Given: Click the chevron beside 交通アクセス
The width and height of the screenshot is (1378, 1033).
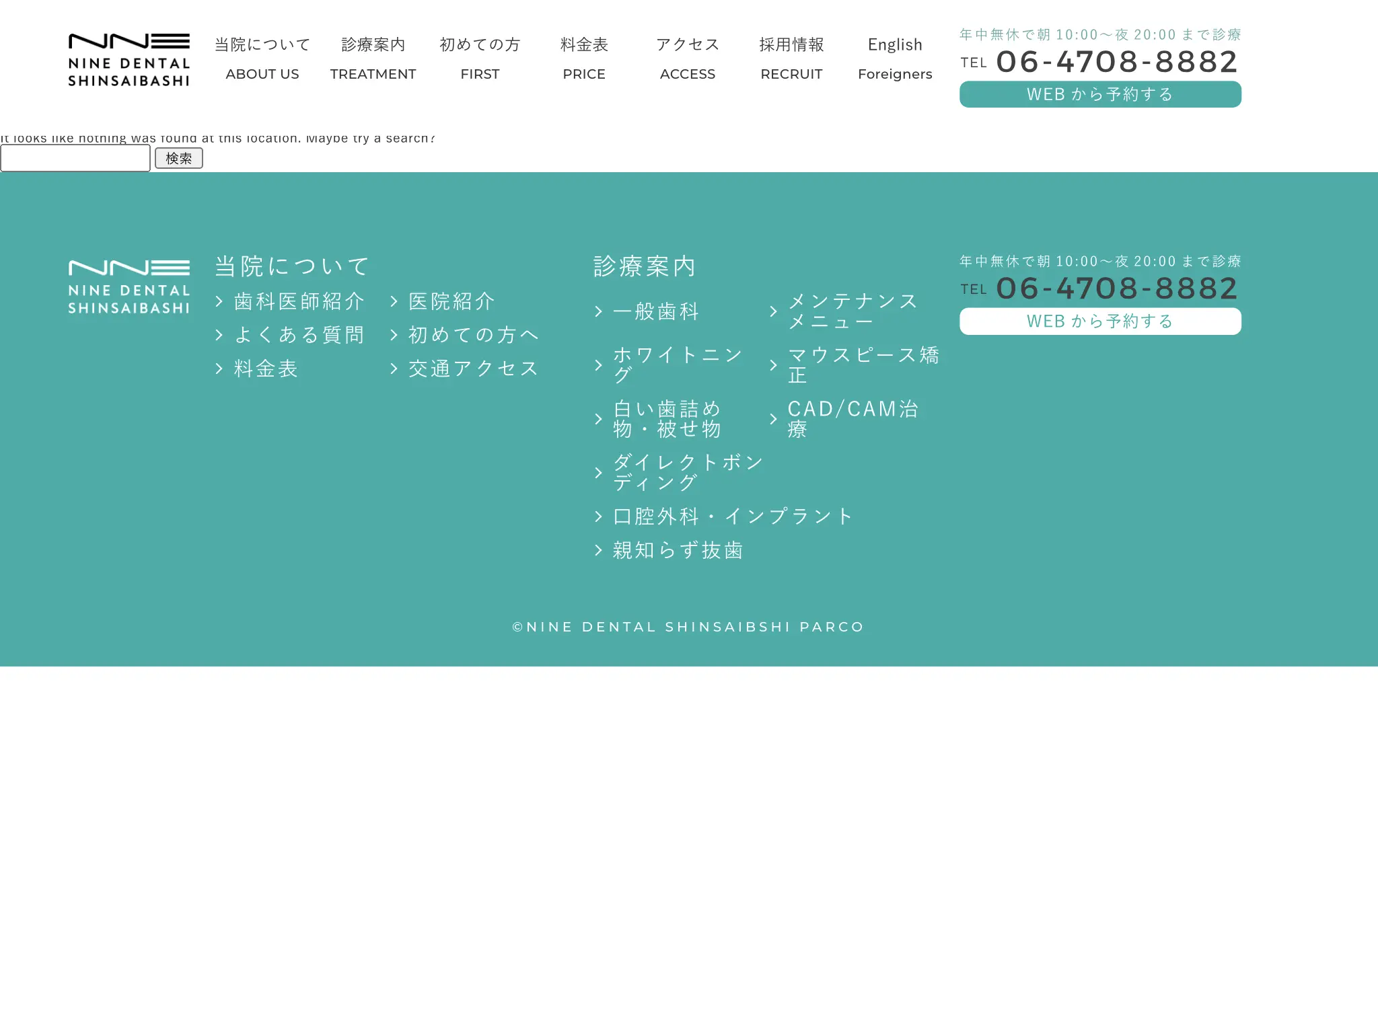Looking at the screenshot, I should [x=394, y=369].
